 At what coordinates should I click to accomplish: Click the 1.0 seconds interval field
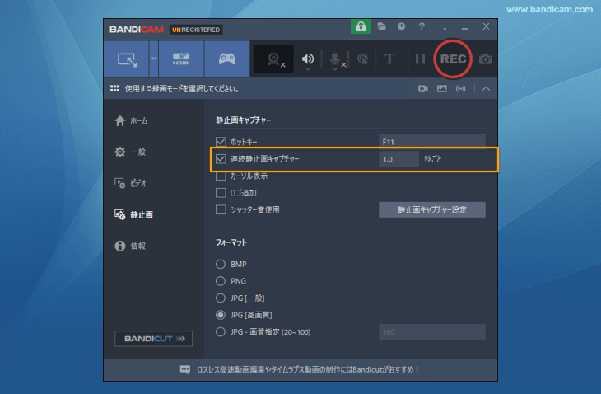398,159
